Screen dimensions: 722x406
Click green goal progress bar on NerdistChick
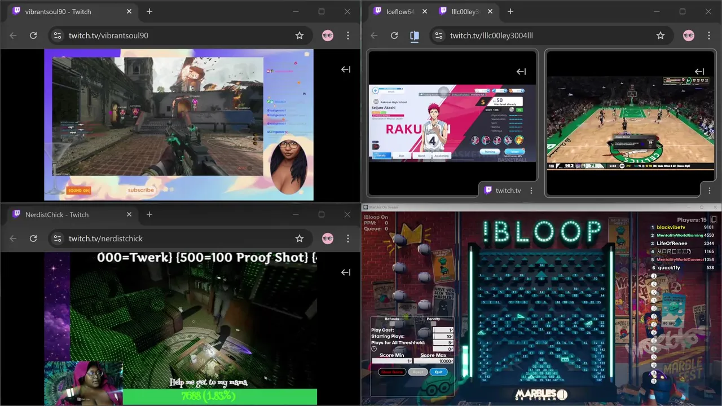coord(219,397)
